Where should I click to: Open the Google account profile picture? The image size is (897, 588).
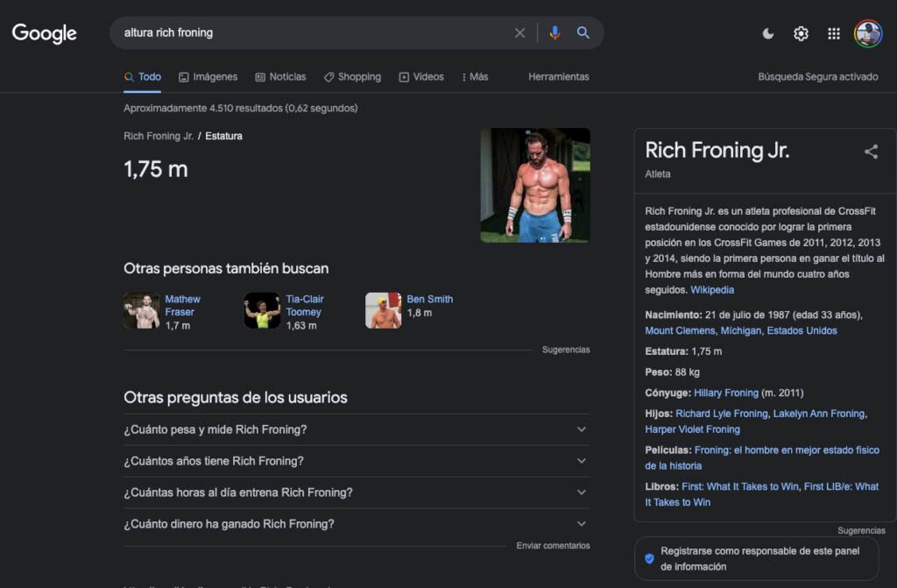pos(868,34)
